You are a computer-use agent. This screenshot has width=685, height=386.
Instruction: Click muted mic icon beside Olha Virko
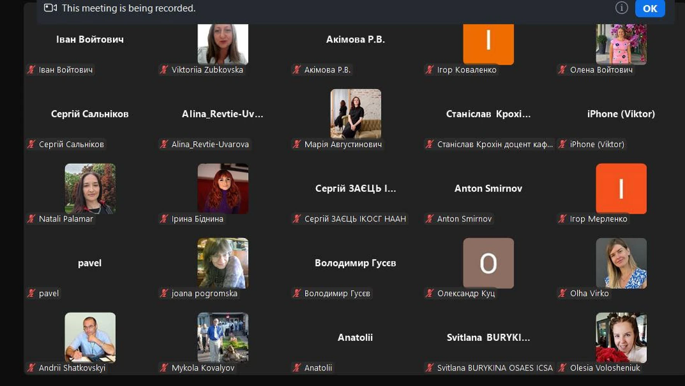pyautogui.click(x=562, y=293)
